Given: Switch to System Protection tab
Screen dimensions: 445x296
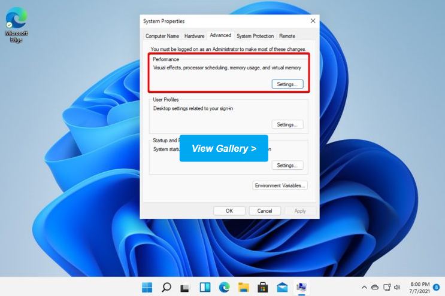Looking at the screenshot, I should 255,36.
